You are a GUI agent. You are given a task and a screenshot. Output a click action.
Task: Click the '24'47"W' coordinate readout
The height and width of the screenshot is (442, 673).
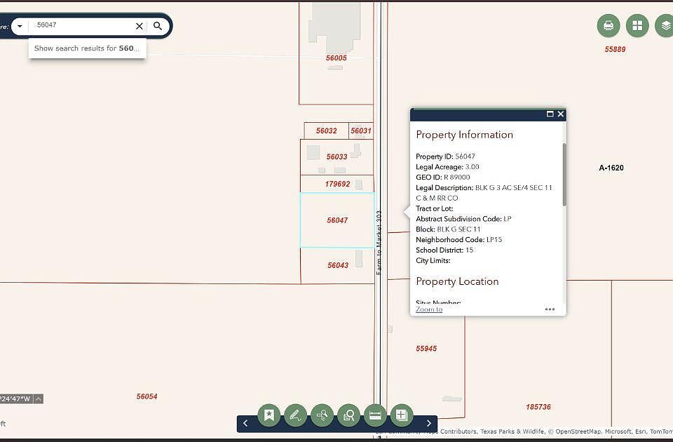15,399
